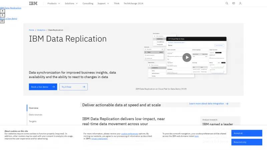Click the Data Replication breadcrumb text

tap(56, 30)
